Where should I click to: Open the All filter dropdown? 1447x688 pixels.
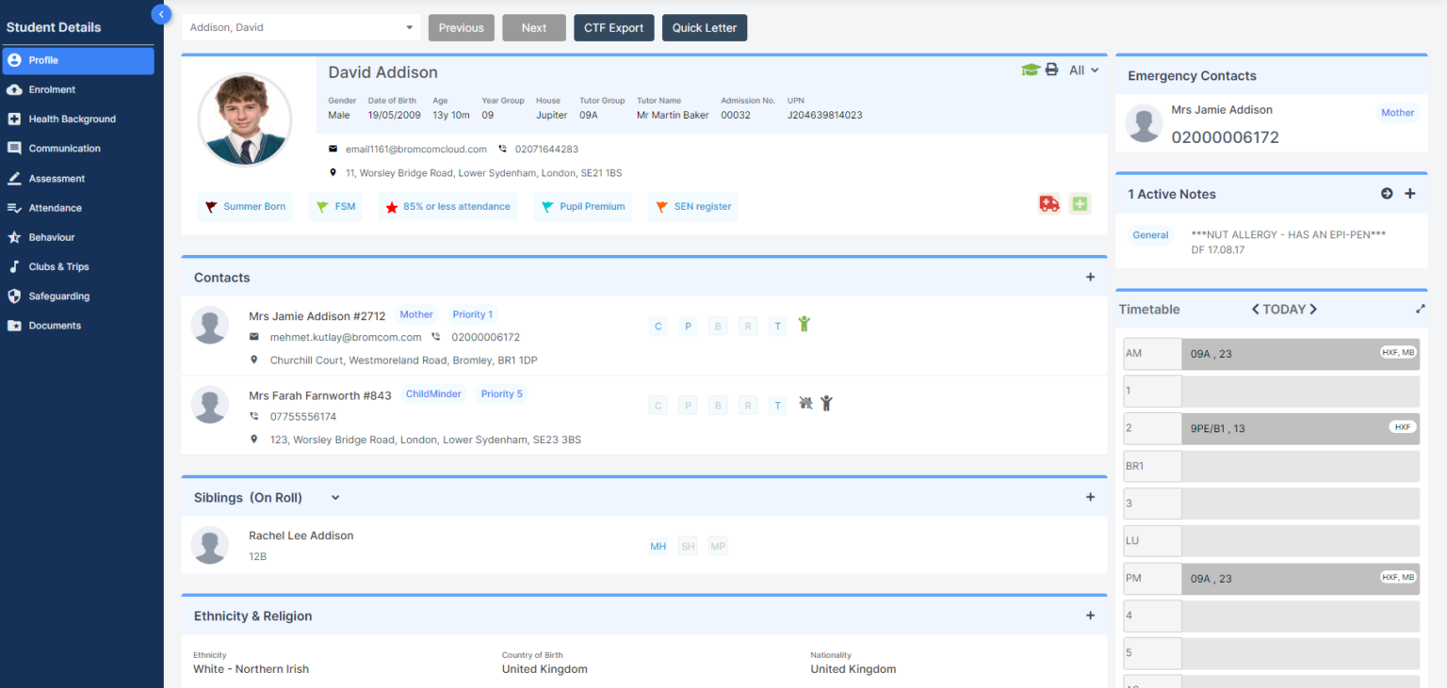pos(1081,69)
